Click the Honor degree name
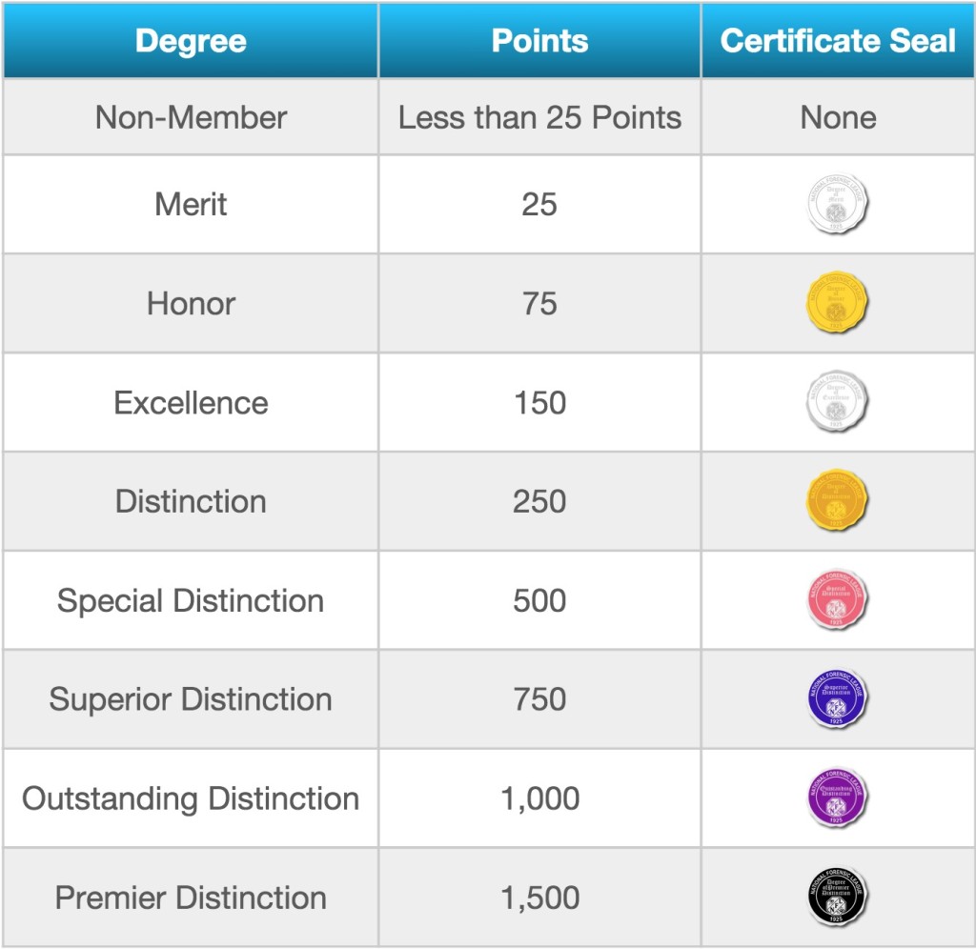Screen dimensions: 976x949 [191, 304]
